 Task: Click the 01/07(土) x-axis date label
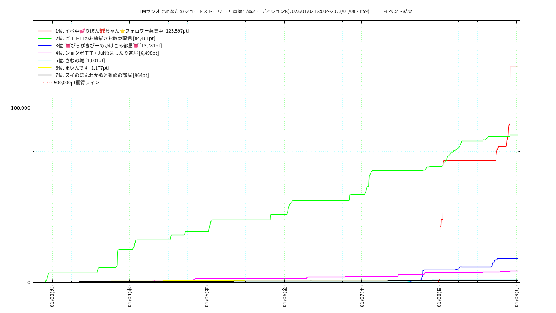coord(362,296)
